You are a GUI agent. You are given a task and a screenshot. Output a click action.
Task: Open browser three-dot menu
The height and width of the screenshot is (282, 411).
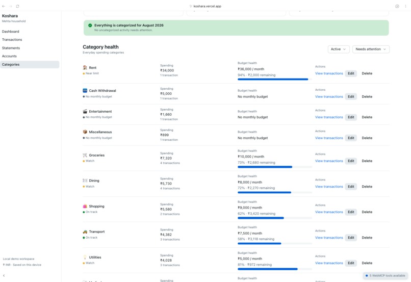pyautogui.click(x=405, y=6)
